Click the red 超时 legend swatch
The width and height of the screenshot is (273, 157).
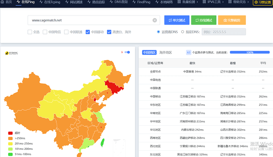pos(10,133)
